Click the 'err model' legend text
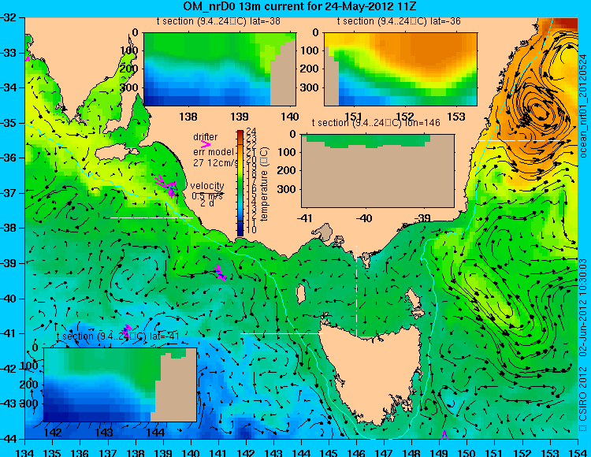This screenshot has width=591, height=457. coord(214,152)
